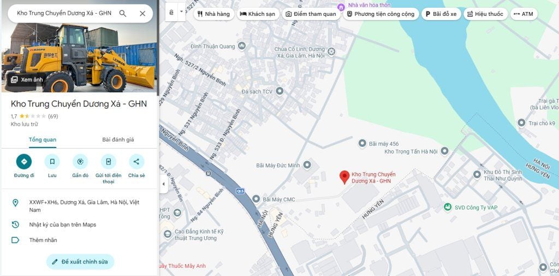Switch to the Bài đánh giá tab

click(118, 140)
